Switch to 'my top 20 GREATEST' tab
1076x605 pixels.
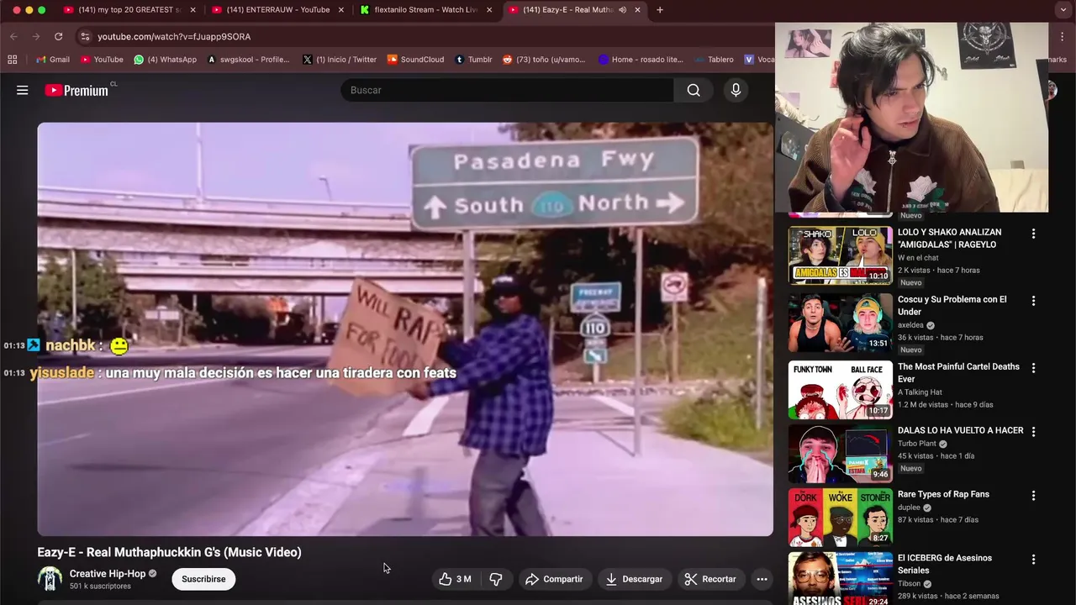tap(129, 10)
